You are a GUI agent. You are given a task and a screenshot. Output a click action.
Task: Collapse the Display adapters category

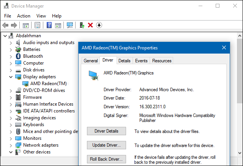coord(11,77)
